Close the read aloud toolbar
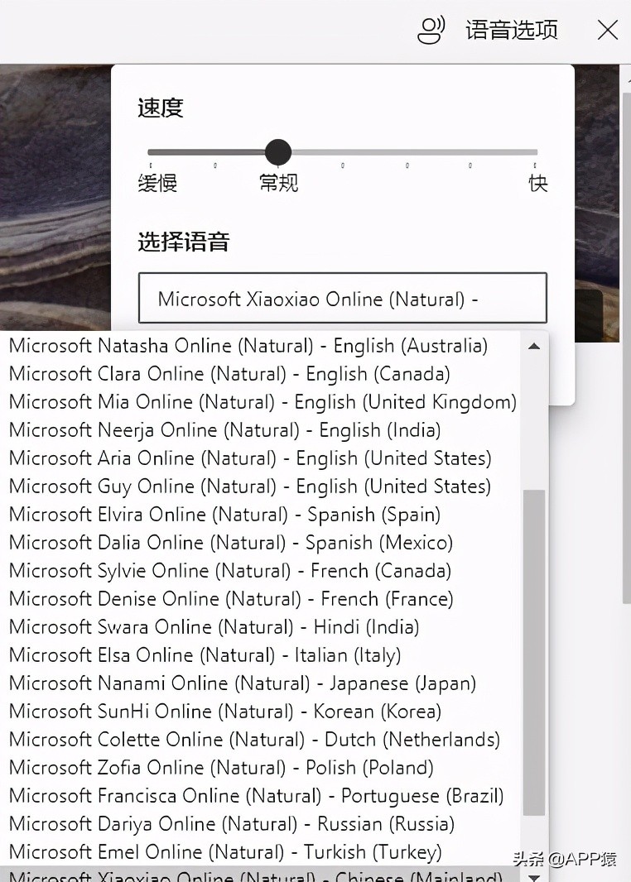 tap(607, 30)
